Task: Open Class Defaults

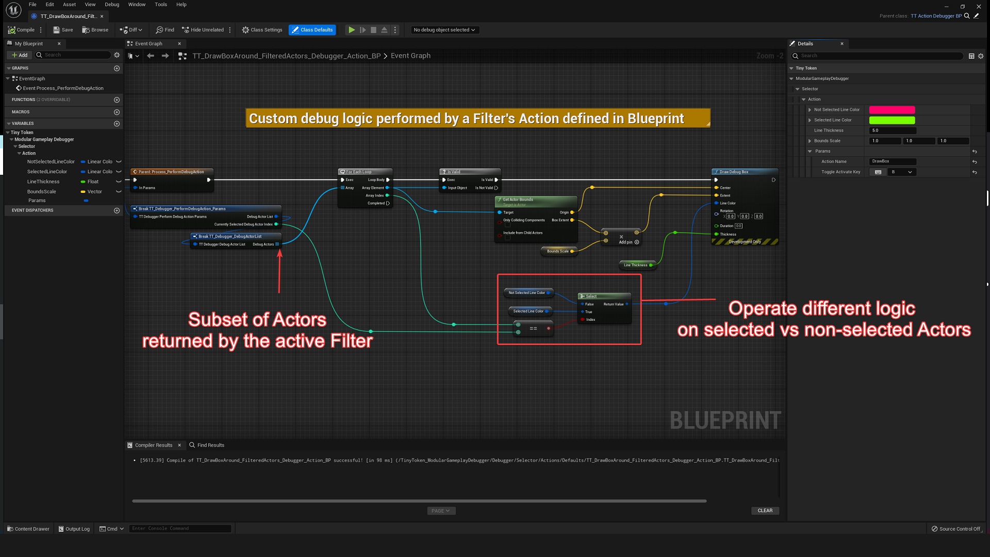Action: coord(312,29)
